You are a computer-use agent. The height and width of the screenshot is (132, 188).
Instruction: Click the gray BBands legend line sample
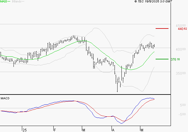(x=23, y=1)
